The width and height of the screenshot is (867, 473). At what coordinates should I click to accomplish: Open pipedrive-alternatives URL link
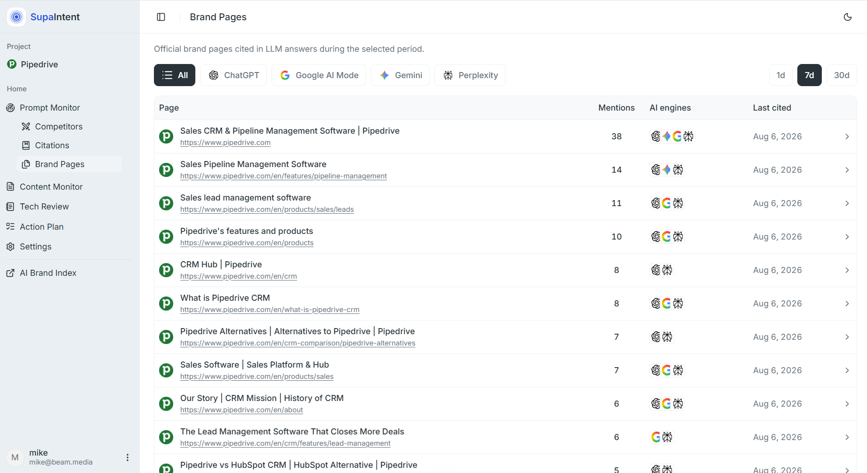pyautogui.click(x=298, y=343)
